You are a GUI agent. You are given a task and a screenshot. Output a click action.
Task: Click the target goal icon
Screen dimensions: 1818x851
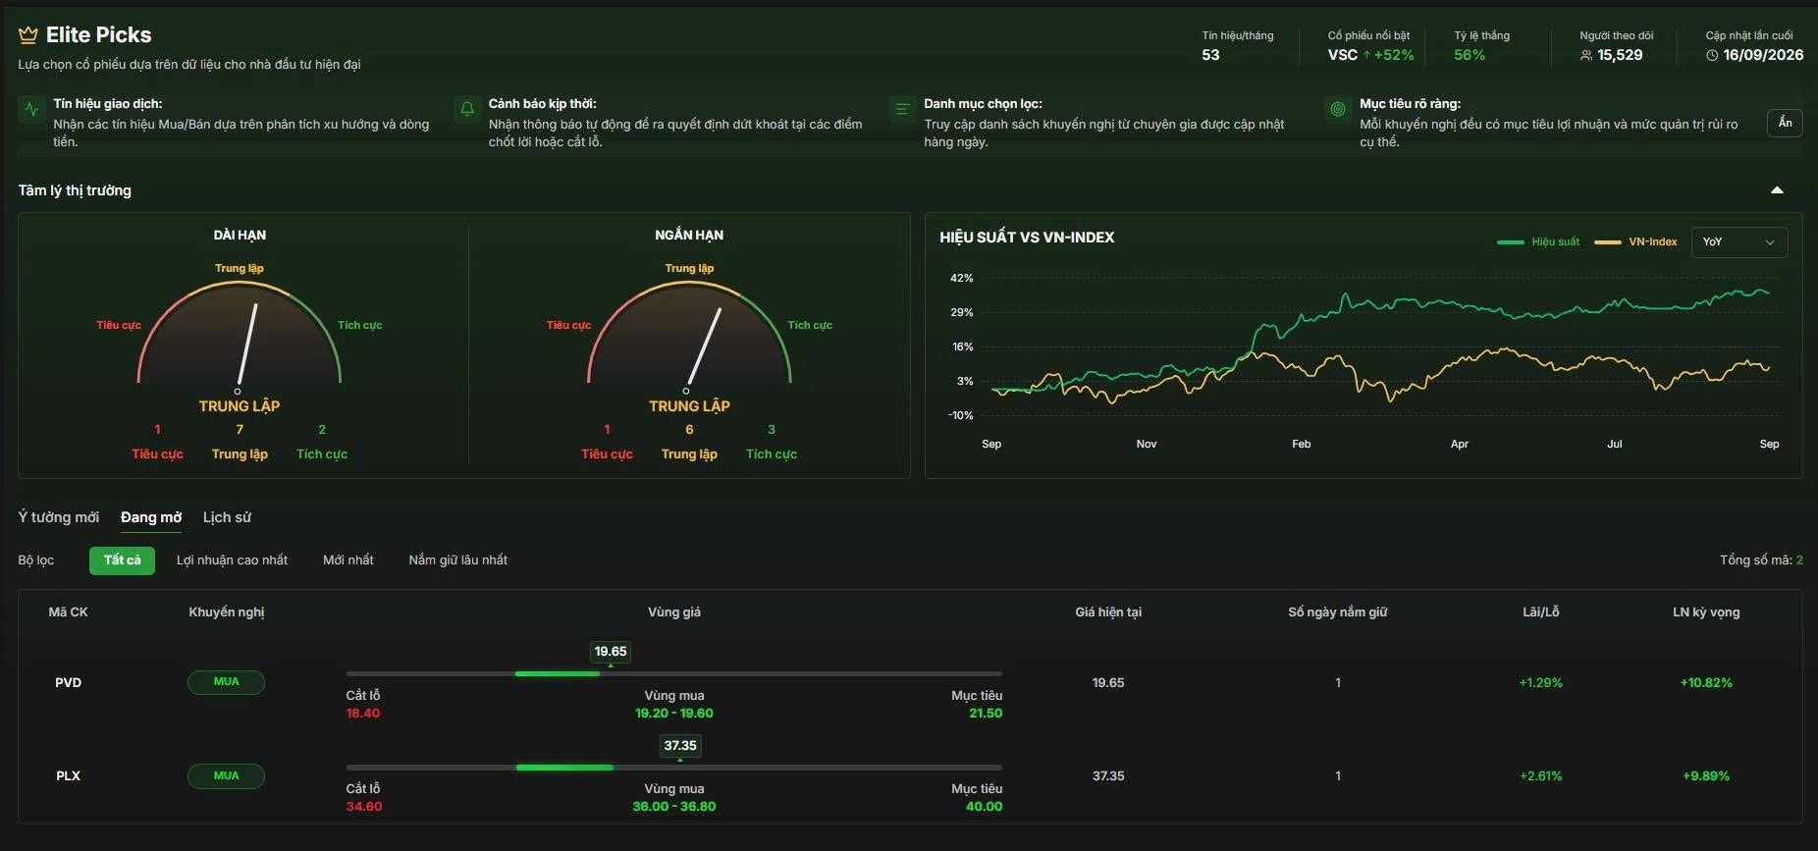pyautogui.click(x=1337, y=109)
